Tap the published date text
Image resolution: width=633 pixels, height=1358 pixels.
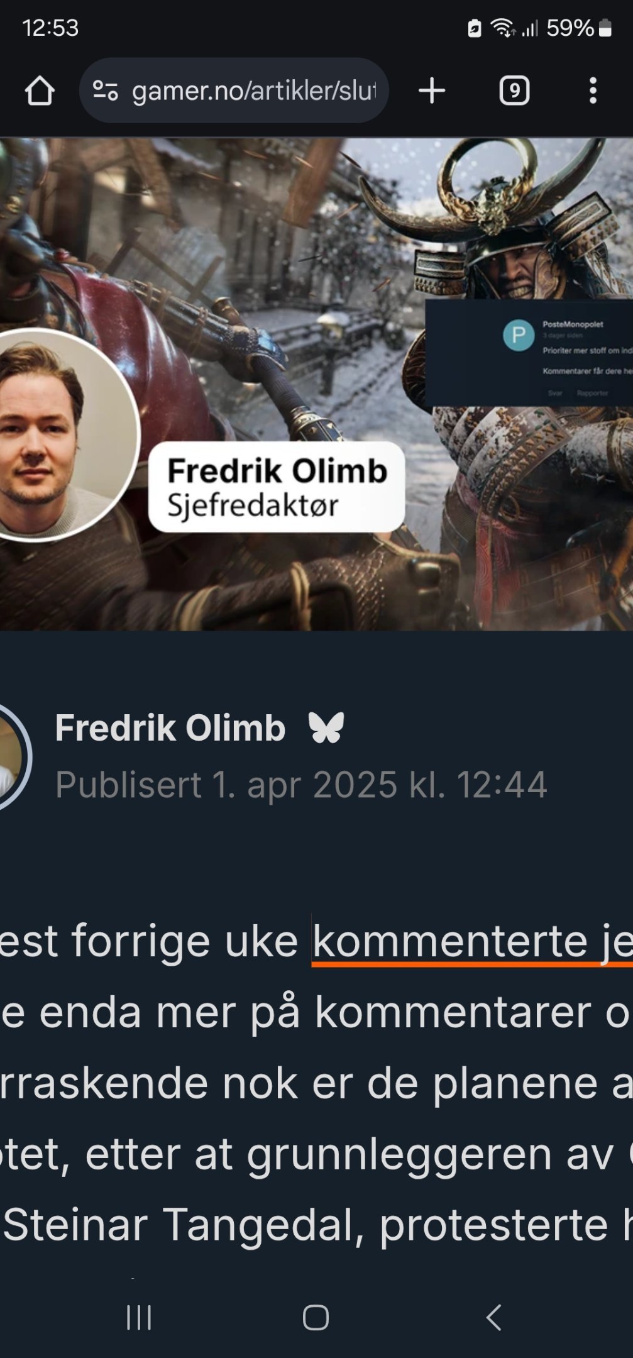pyautogui.click(x=301, y=785)
